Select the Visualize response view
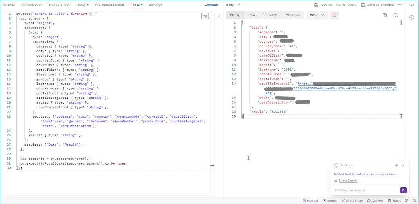 pos(293,15)
